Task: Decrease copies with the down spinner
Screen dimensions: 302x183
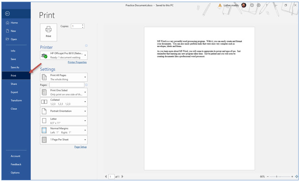Action: pyautogui.click(x=83, y=27)
